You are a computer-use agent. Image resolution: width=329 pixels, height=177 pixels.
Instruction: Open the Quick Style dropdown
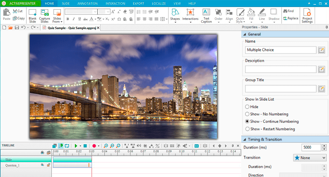[240, 15]
